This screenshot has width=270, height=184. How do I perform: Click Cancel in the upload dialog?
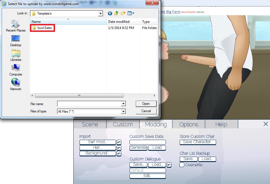click(x=146, y=111)
